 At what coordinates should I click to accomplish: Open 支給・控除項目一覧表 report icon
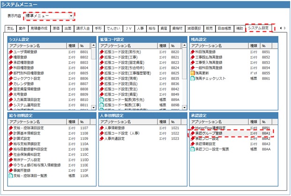(x=11, y=176)
